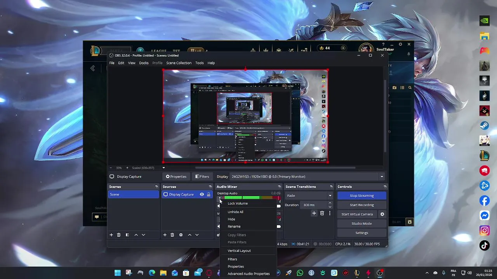Image resolution: width=497 pixels, height=279 pixels.
Task: Show hidden system tray icons
Action: click(x=427, y=273)
